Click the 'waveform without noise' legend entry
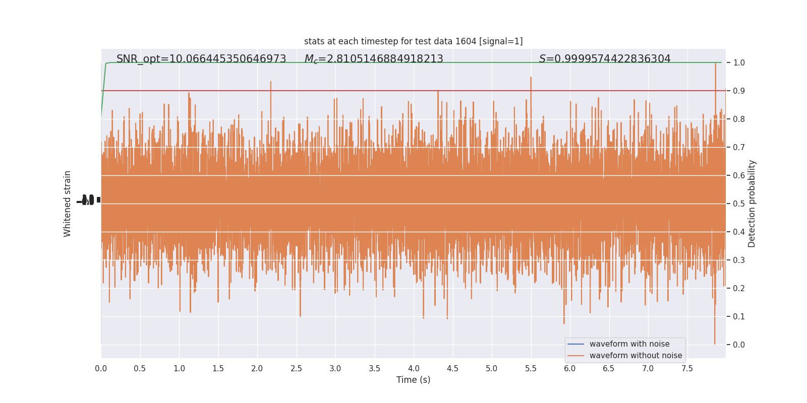This screenshot has width=807, height=403. point(636,356)
